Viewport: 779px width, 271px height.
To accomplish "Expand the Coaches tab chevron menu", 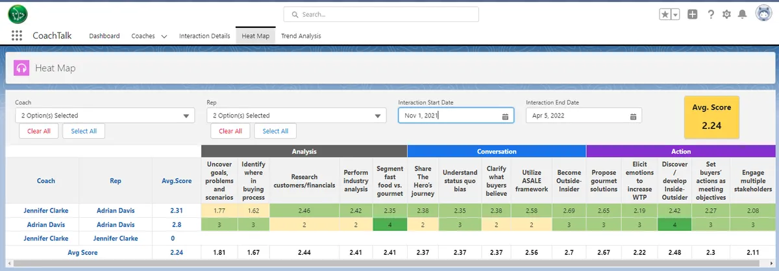I will pyautogui.click(x=164, y=36).
